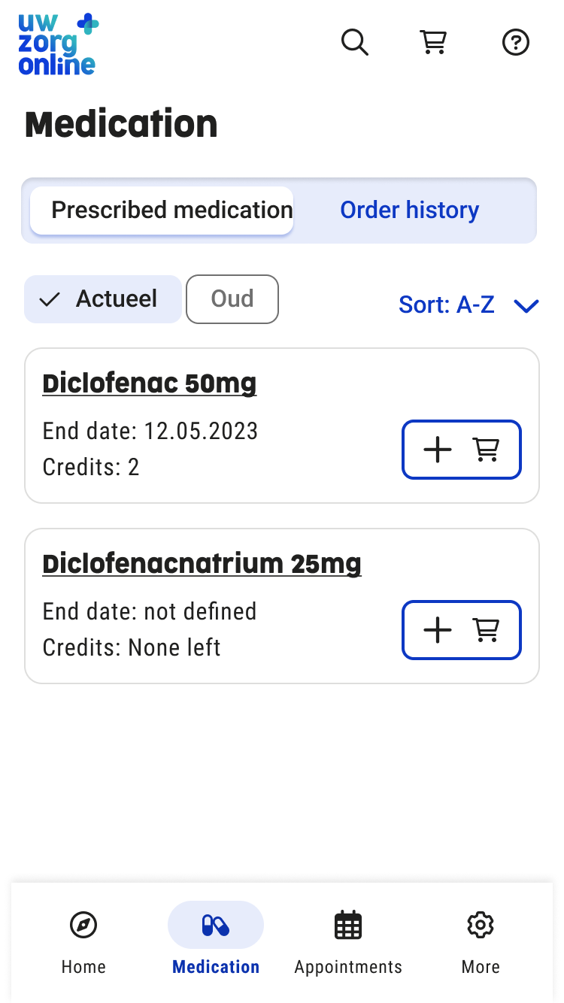Open Diclofenacnatrium 25mg details link
The image size is (564, 1003).
point(202,564)
